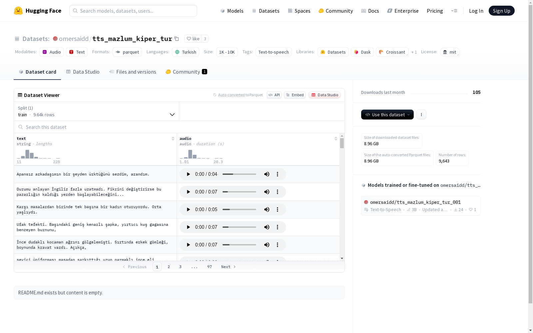Show additional libraries with +1
Viewport: 533px width, 333px height.
coord(414,52)
